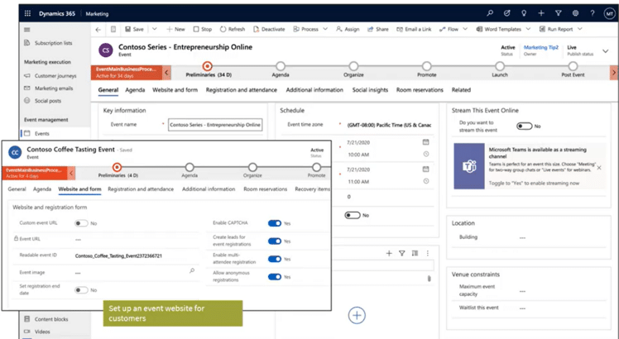Click the Event image search magnifier
The width and height of the screenshot is (619, 339).
coord(192,270)
